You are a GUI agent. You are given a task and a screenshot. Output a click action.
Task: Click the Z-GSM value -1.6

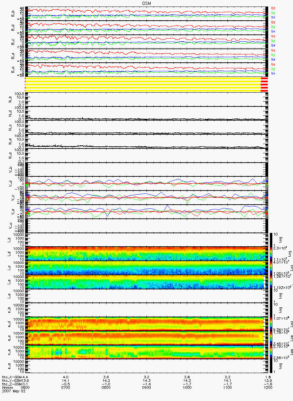pyautogui.click(x=268, y=384)
